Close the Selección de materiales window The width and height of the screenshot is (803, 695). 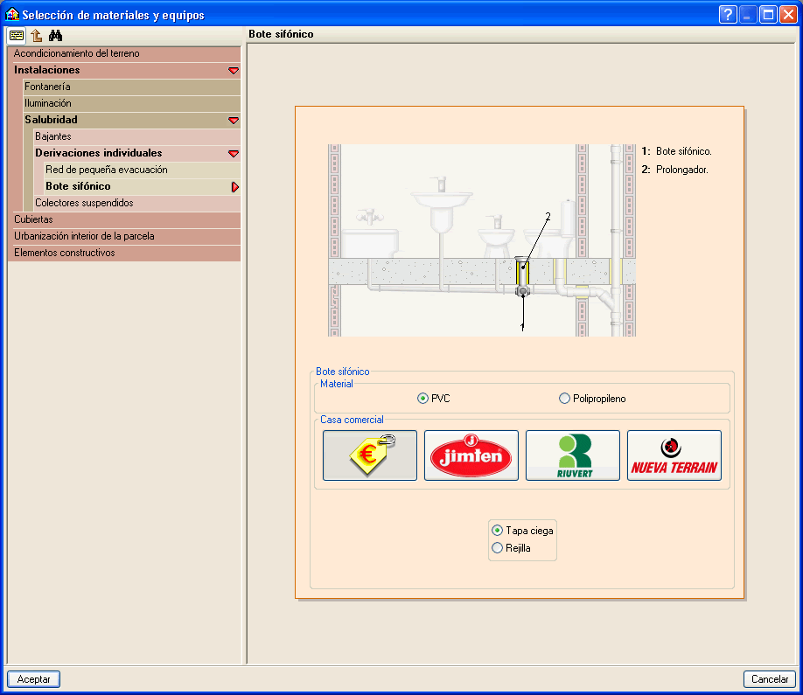788,14
